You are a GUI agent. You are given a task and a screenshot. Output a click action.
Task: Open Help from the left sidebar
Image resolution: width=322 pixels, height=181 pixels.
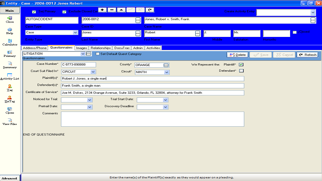point(10,30)
